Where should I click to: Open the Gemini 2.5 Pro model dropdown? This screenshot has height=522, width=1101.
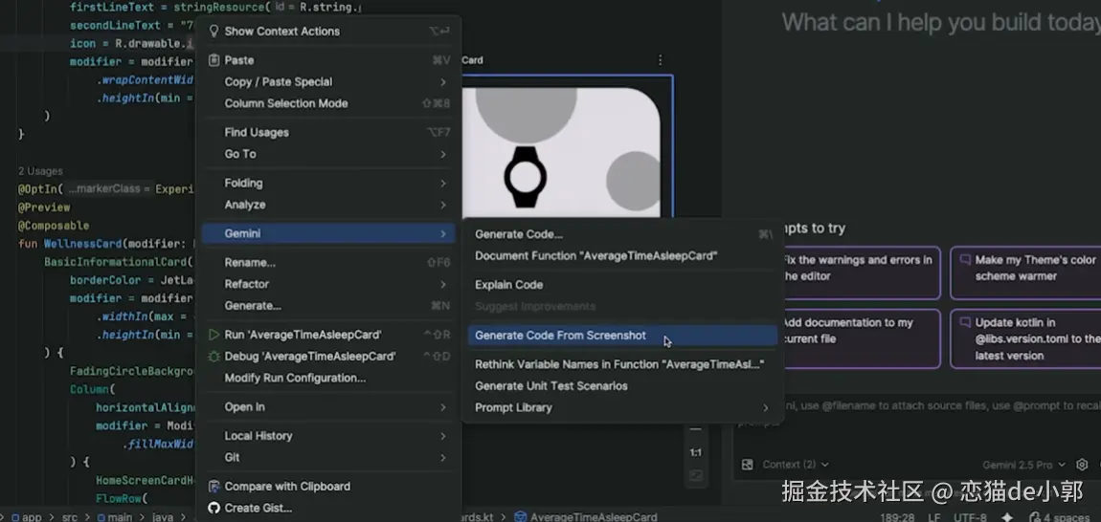[x=1023, y=465]
